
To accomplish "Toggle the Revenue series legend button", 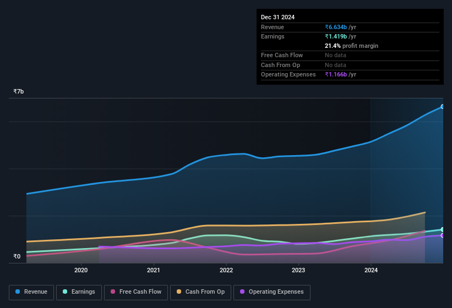I will coord(31,292).
